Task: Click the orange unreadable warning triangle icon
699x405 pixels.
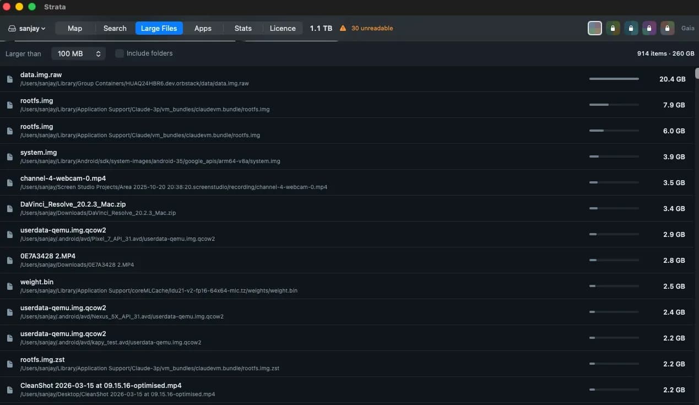Action: point(343,28)
